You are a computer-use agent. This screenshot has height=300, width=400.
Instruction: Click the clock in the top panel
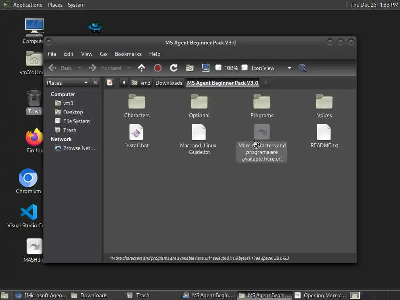374,5
